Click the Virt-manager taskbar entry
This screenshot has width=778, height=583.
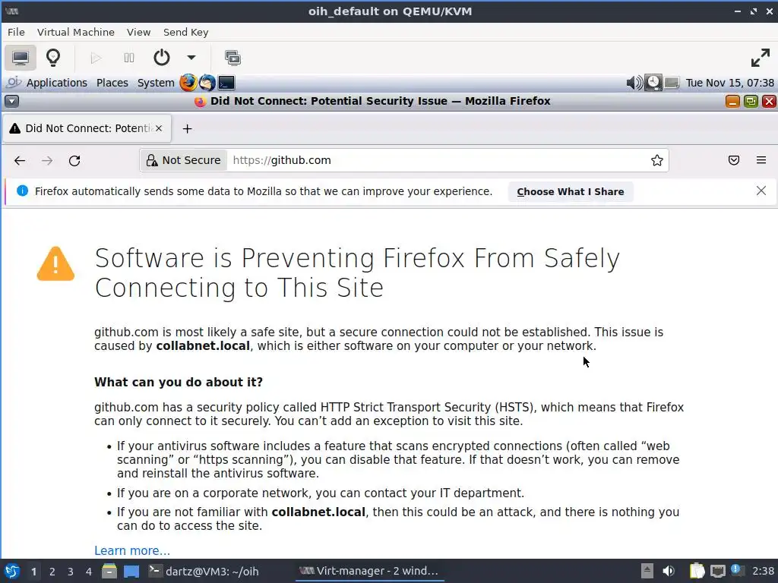tap(370, 571)
